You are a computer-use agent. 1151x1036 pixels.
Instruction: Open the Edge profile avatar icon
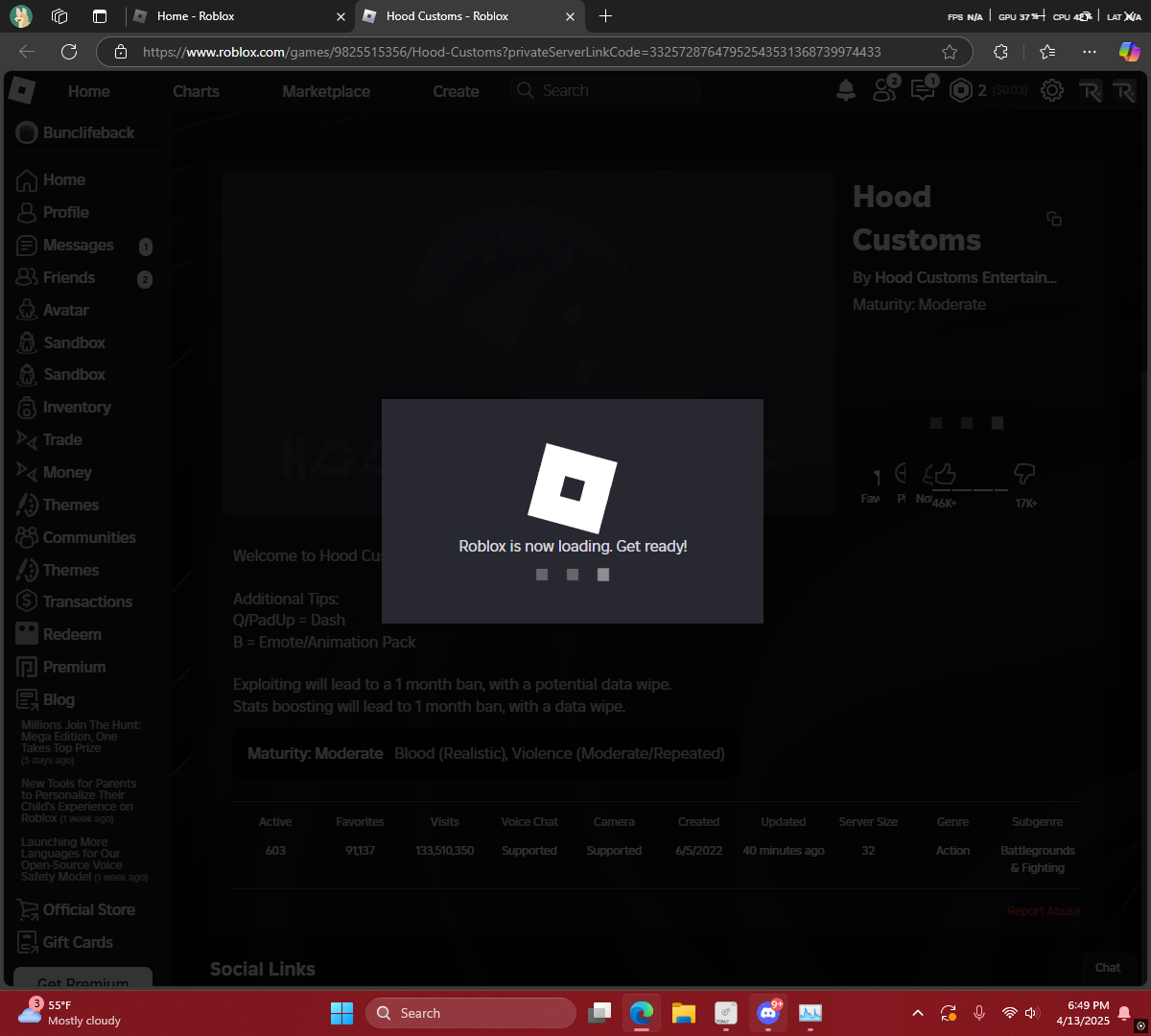pyautogui.click(x=20, y=15)
